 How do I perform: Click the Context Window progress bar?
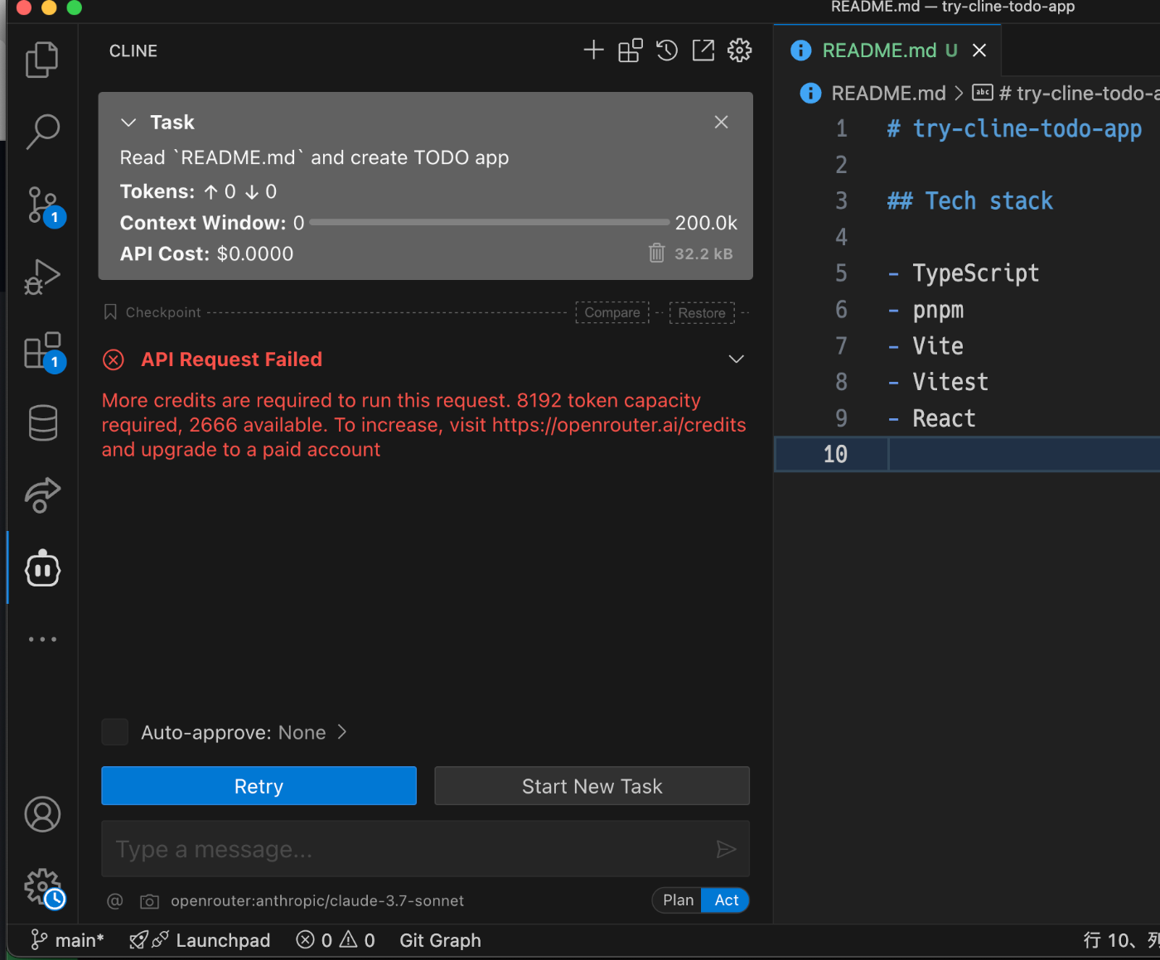pos(489,223)
